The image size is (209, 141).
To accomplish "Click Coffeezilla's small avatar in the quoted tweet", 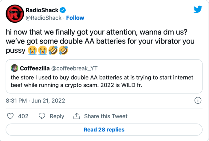I will coord(14,68).
